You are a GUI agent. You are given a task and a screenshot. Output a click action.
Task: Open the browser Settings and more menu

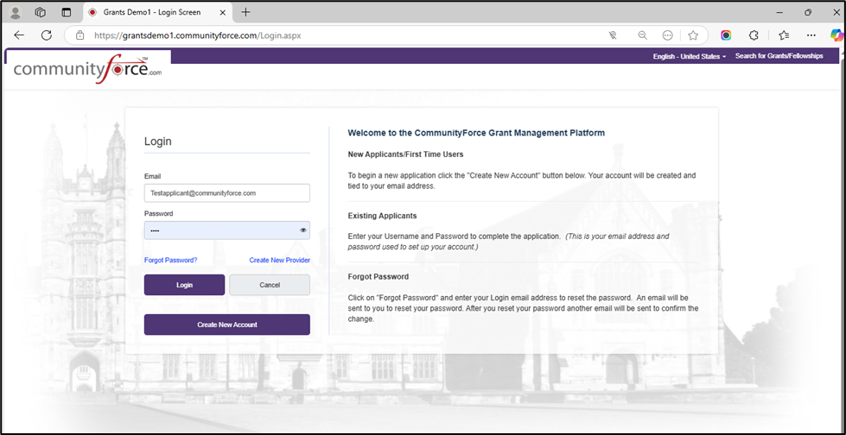click(x=811, y=35)
